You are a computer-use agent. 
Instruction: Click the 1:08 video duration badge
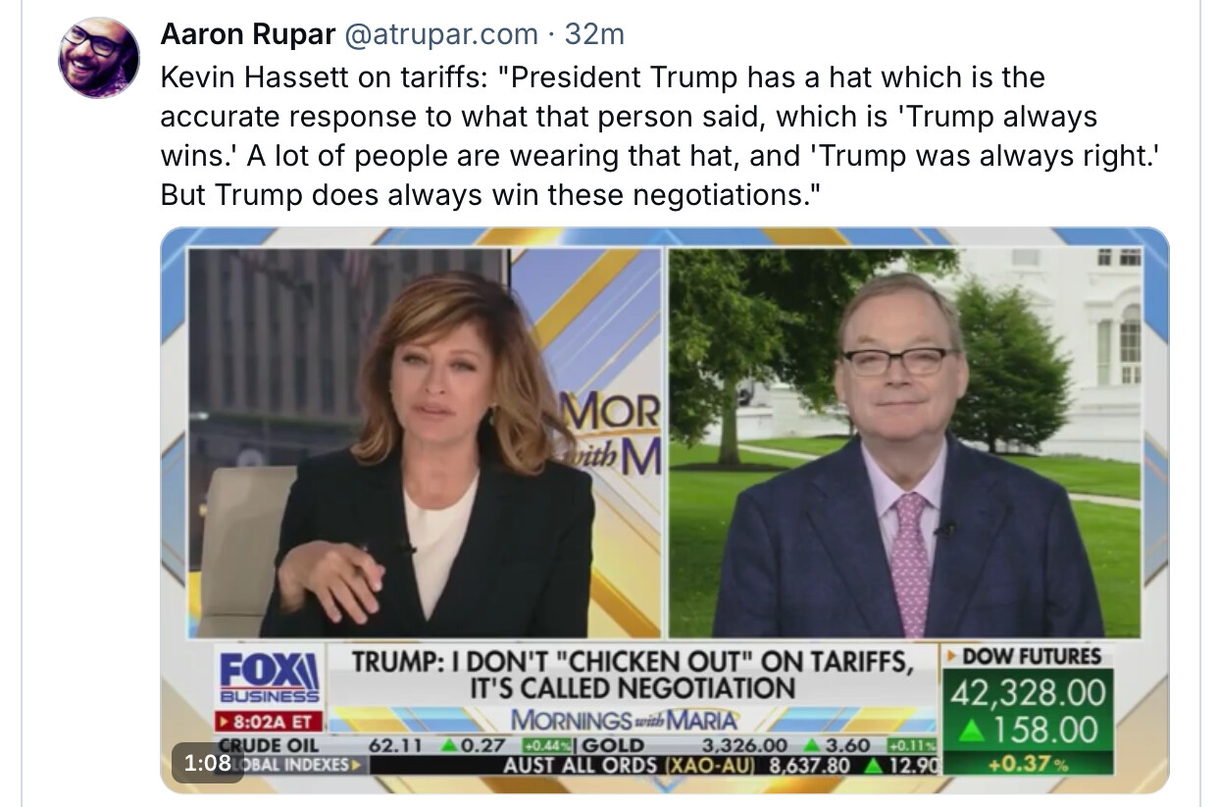(207, 763)
